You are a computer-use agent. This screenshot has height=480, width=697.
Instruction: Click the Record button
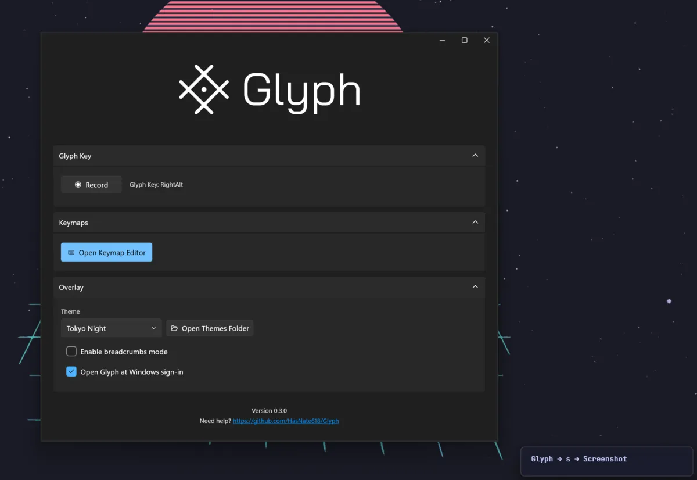tap(91, 185)
